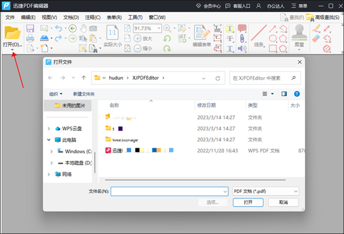Click the Redo arrow icon

pyautogui.click(x=59, y=38)
